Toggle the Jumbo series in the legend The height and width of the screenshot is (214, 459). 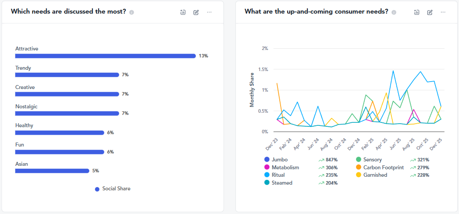279,160
